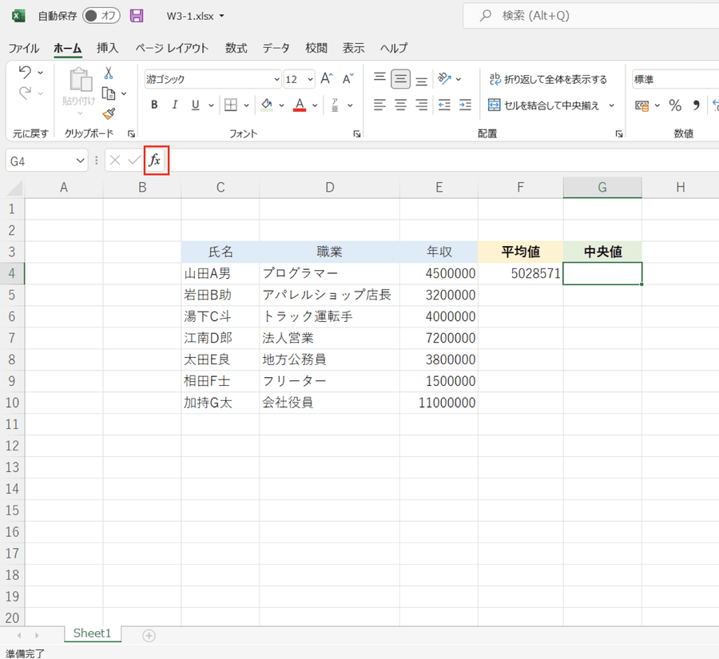
Task: Open the font name dropdown (游ゴシック)
Action: (276, 79)
